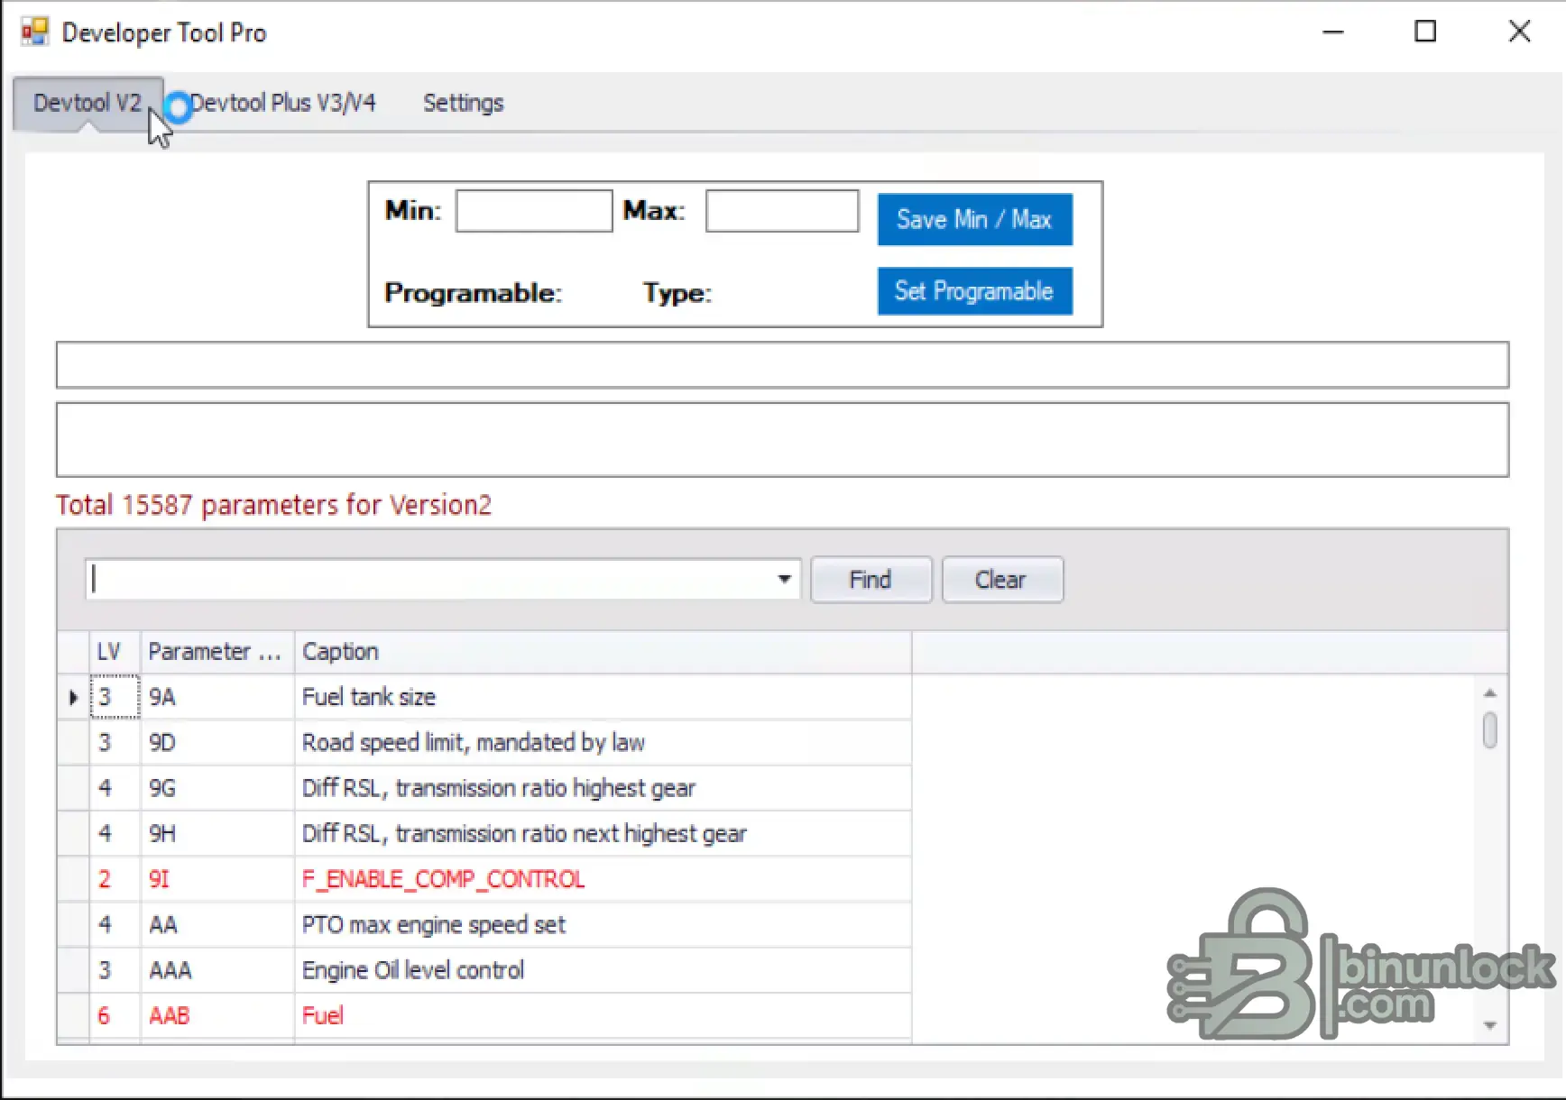Click the Min input field

534,211
